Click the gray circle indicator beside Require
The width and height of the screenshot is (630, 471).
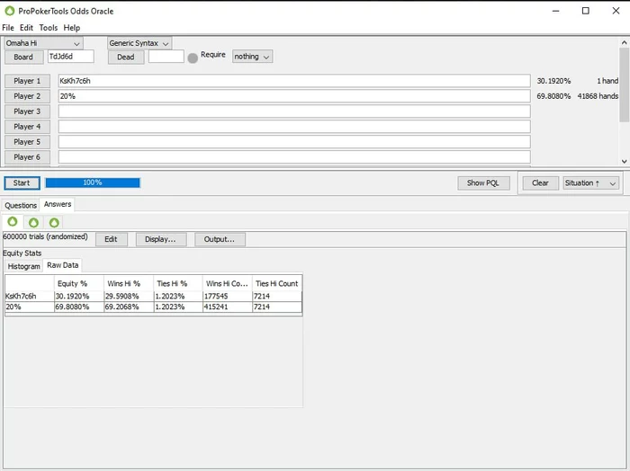pyautogui.click(x=193, y=58)
